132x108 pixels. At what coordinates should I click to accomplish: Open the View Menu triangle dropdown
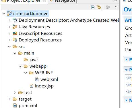pyautogui.click(x=116, y=7)
